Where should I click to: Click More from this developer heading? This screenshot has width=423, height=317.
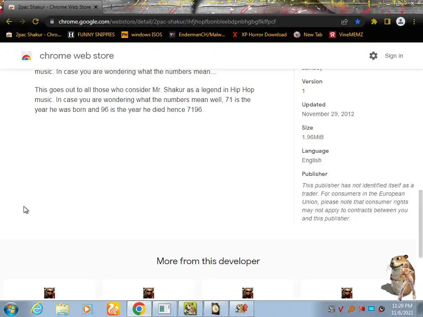208,261
